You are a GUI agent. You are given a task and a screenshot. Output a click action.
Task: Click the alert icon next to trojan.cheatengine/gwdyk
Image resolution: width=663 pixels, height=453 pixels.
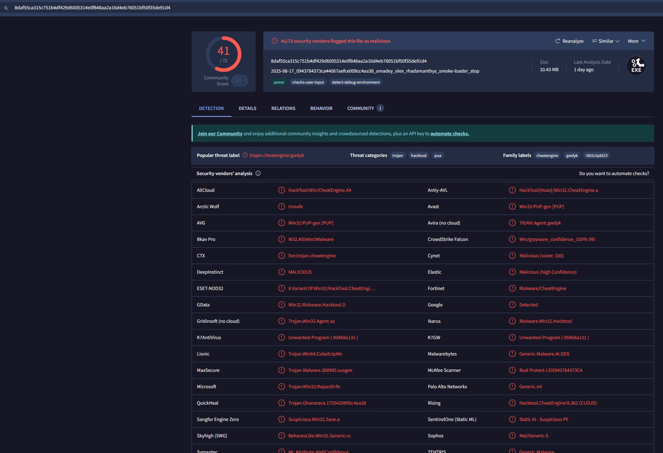pyautogui.click(x=245, y=156)
